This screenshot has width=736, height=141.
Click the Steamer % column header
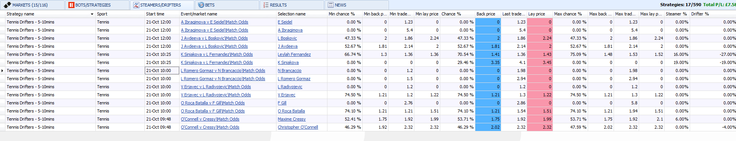click(677, 14)
